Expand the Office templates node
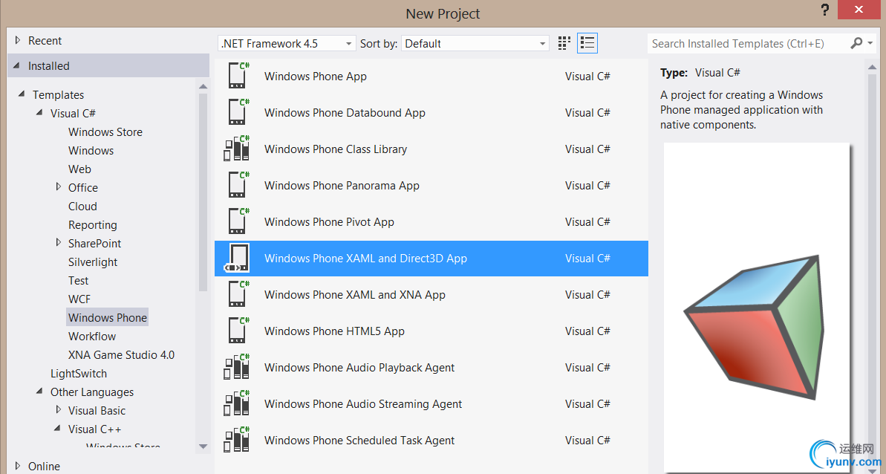886x474 pixels. [59, 187]
